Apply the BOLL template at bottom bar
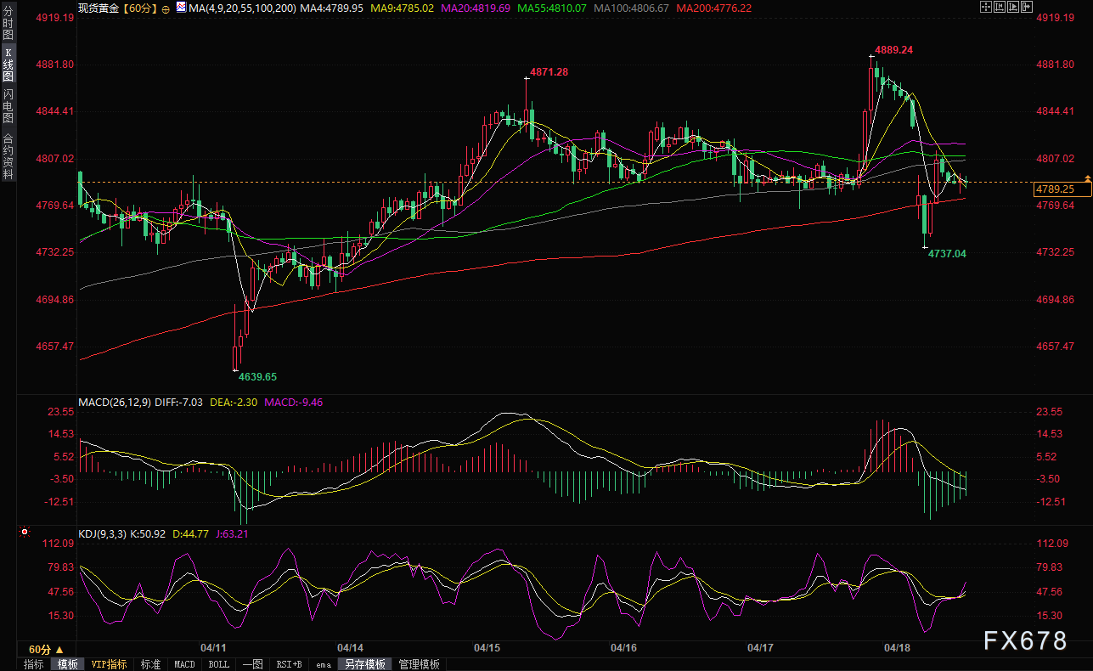1093x671 pixels. (218, 664)
